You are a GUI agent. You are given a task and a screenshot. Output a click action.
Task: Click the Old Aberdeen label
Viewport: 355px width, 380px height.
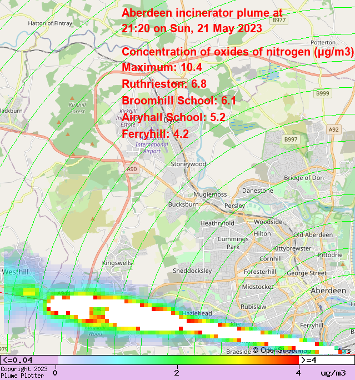click(313, 235)
